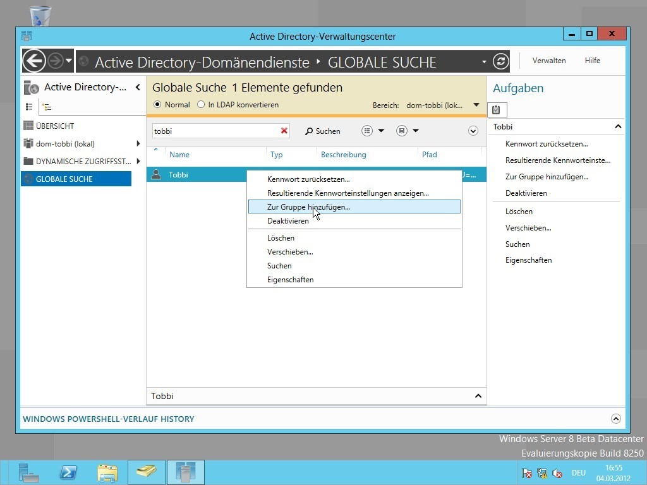647x485 pixels.
Task: Open the dropdown arrow beside list icon
Action: click(x=381, y=131)
